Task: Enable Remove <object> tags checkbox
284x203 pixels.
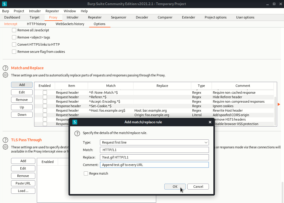Action: (14, 37)
